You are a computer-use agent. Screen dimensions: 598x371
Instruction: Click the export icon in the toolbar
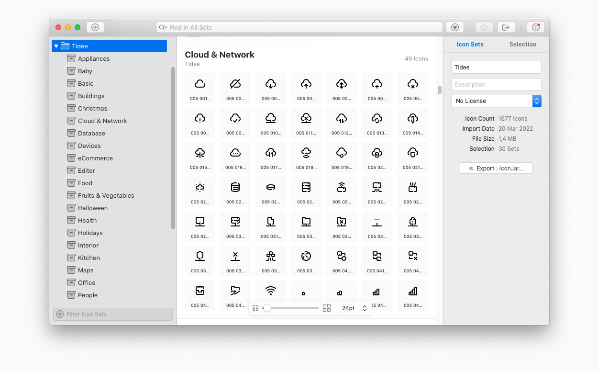(506, 27)
